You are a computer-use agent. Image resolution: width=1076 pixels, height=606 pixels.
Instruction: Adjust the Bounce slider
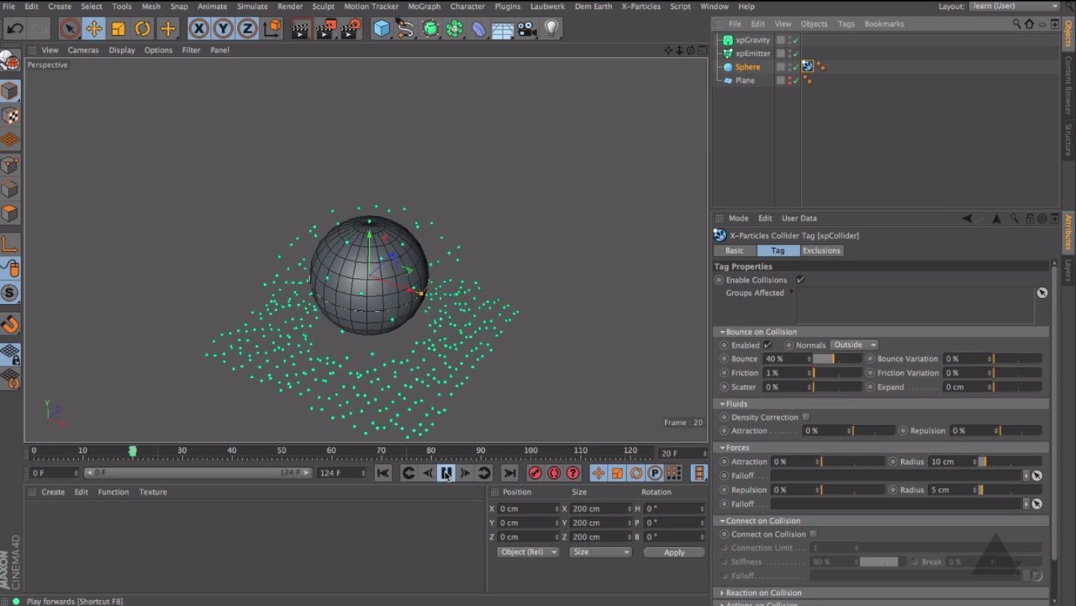coord(837,359)
